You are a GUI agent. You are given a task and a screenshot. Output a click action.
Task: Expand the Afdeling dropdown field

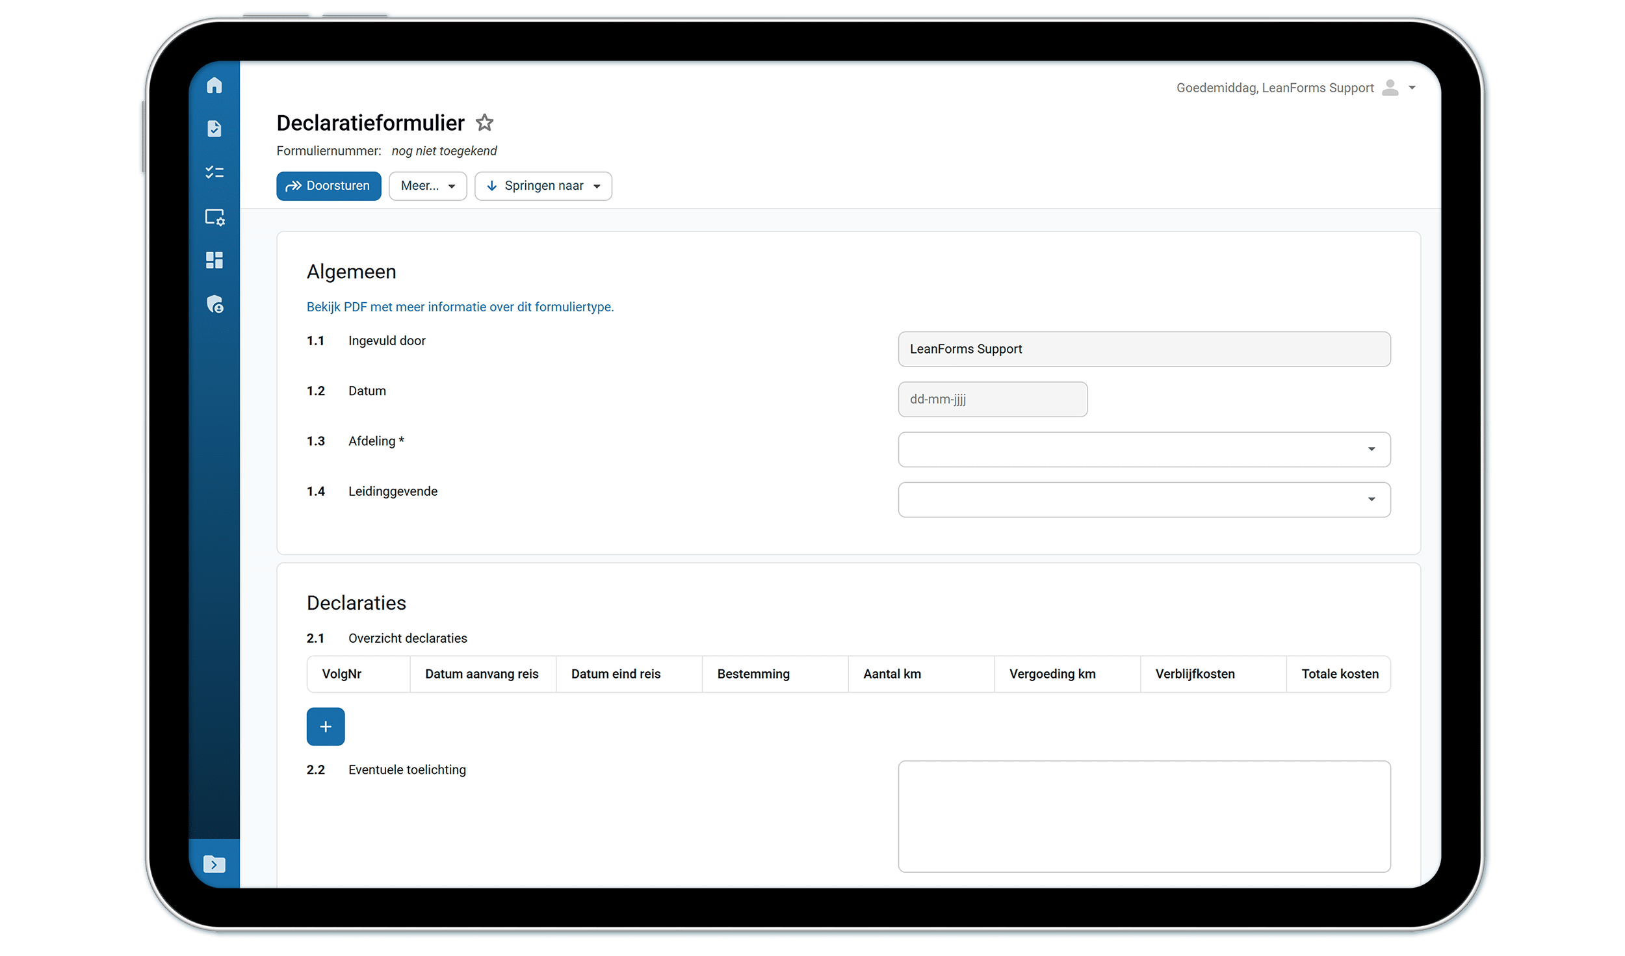(1143, 449)
